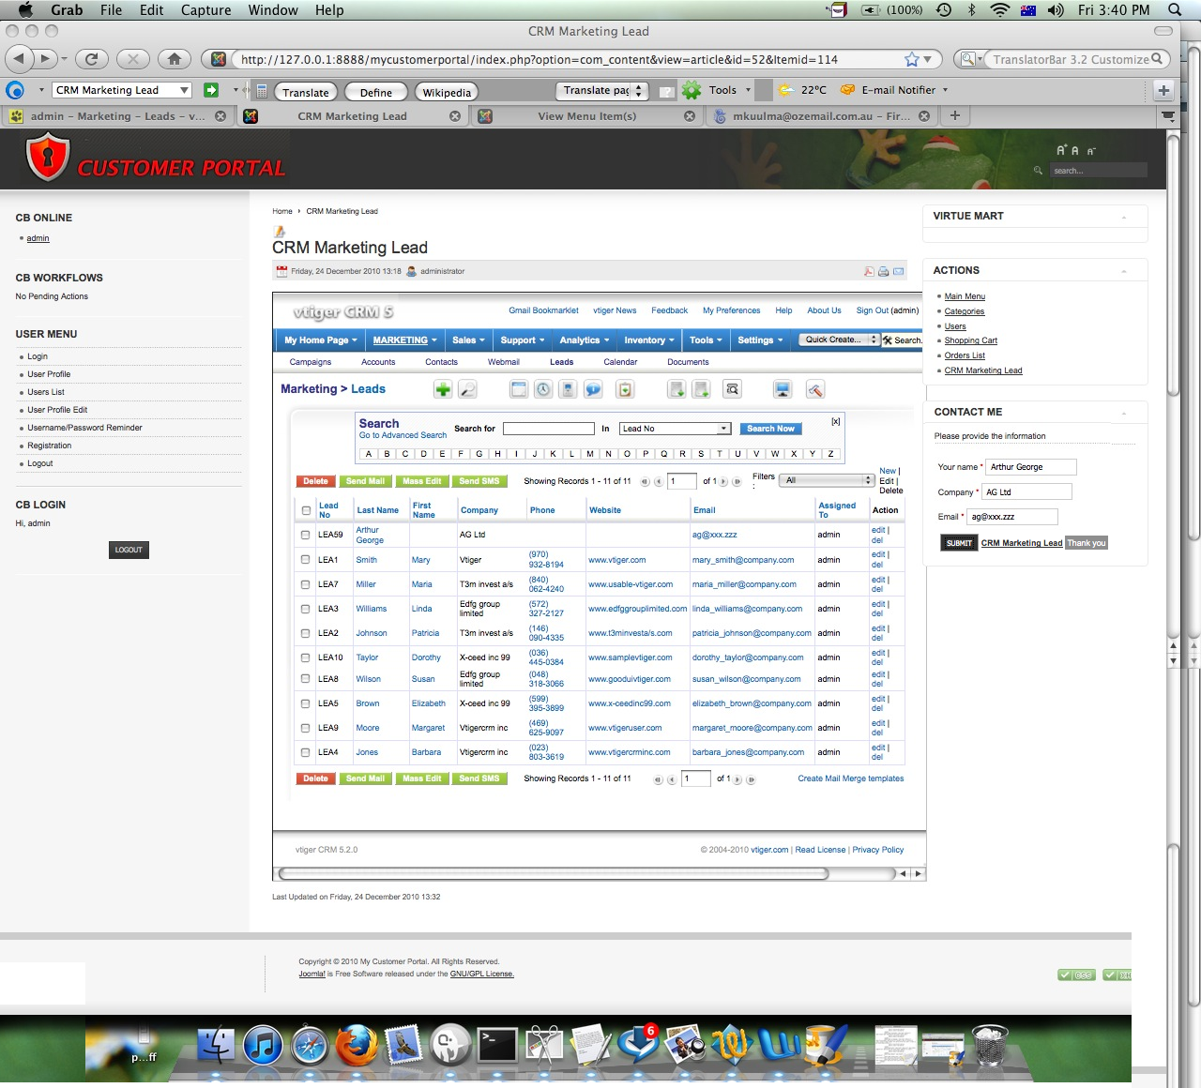Image resolution: width=1201 pixels, height=1088 pixels.
Task: Click the export leads icon
Action: [x=701, y=389]
